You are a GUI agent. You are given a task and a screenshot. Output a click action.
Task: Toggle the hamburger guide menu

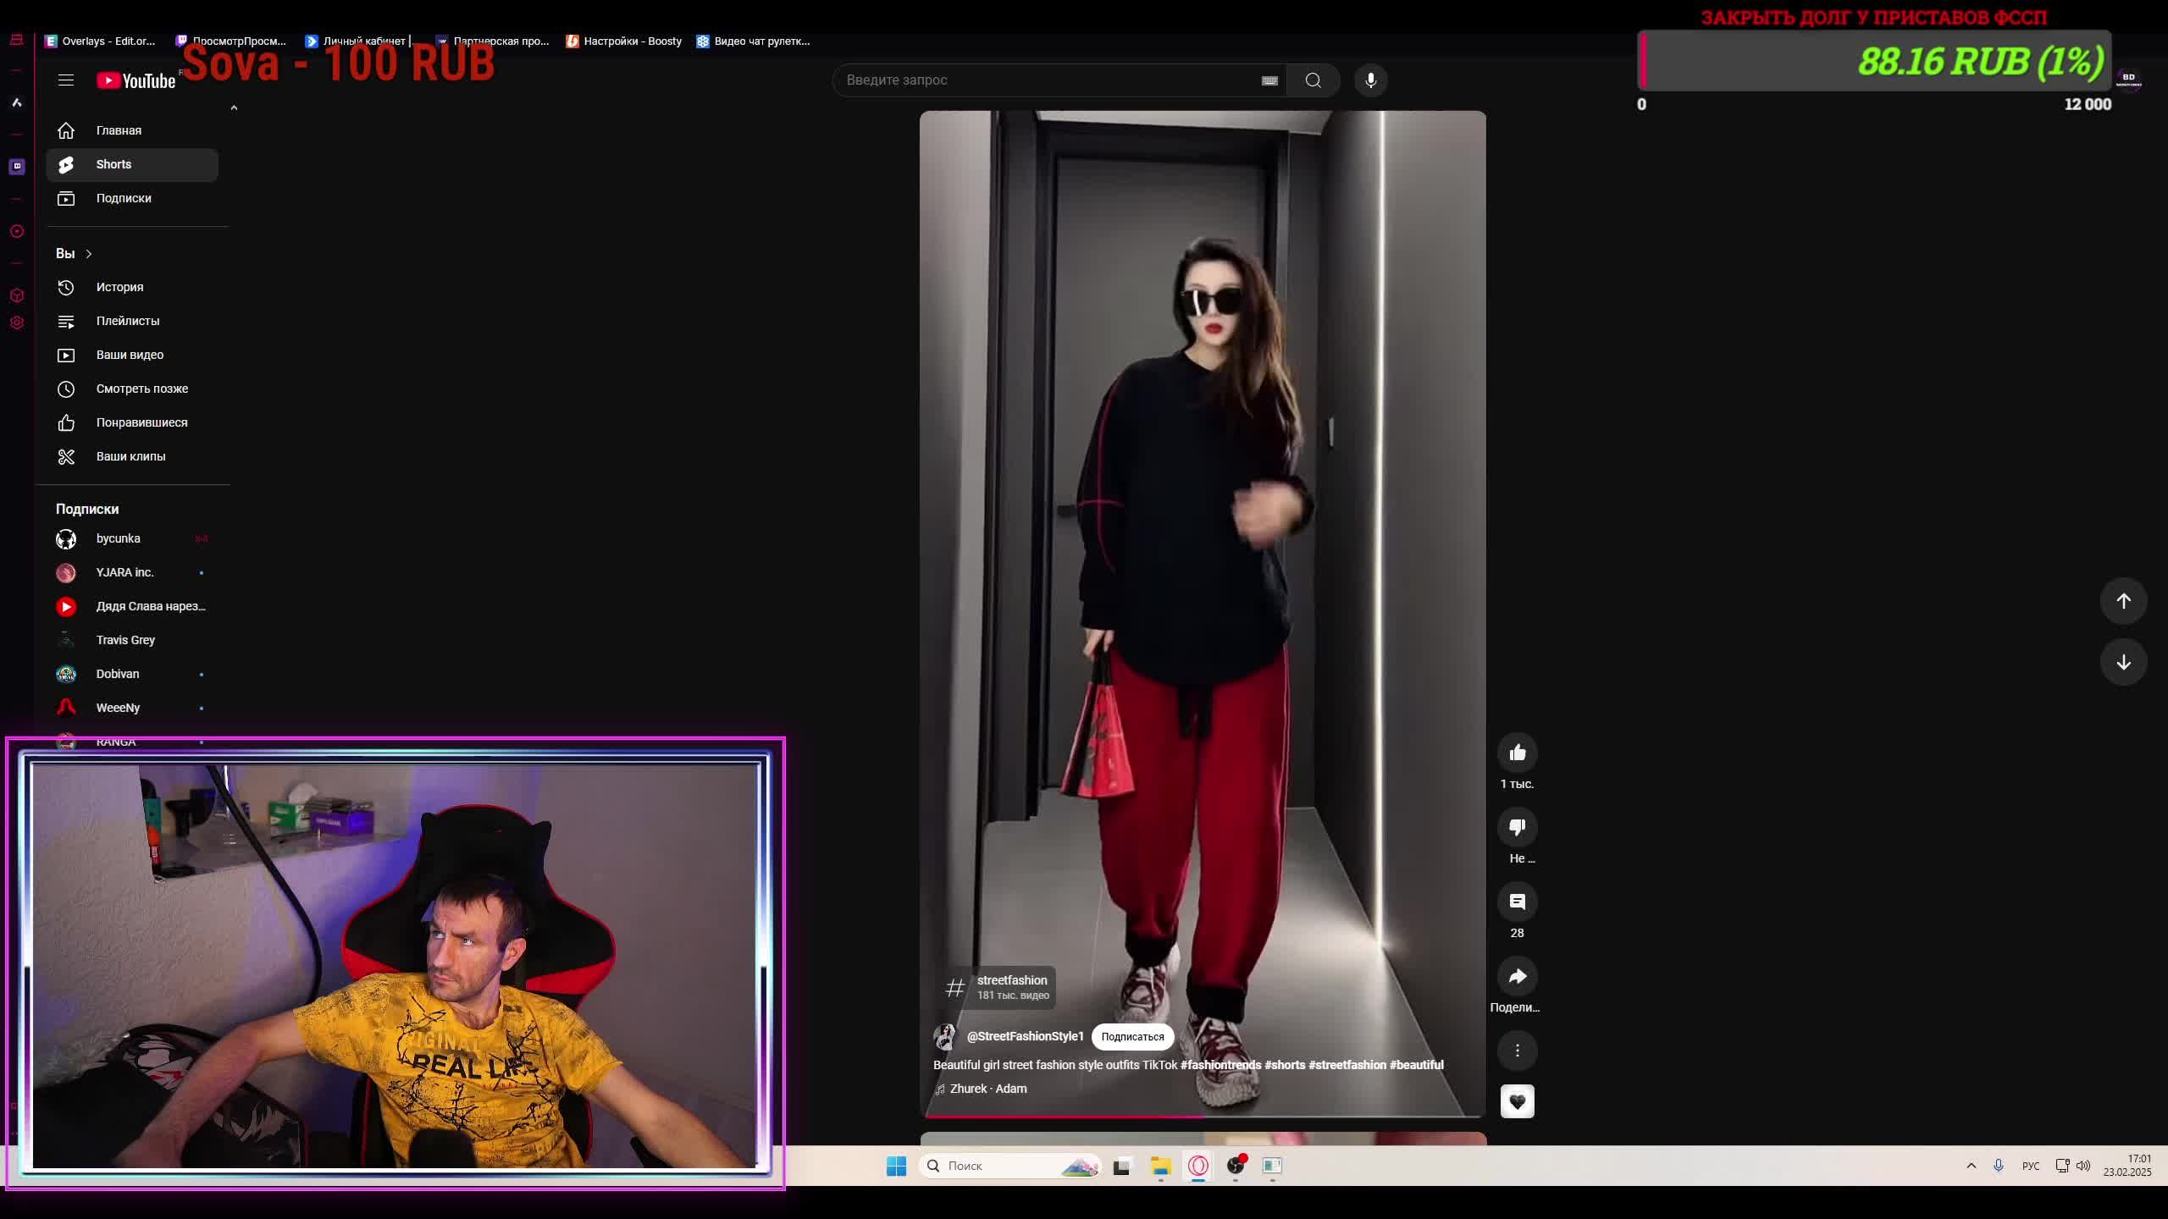point(66,80)
